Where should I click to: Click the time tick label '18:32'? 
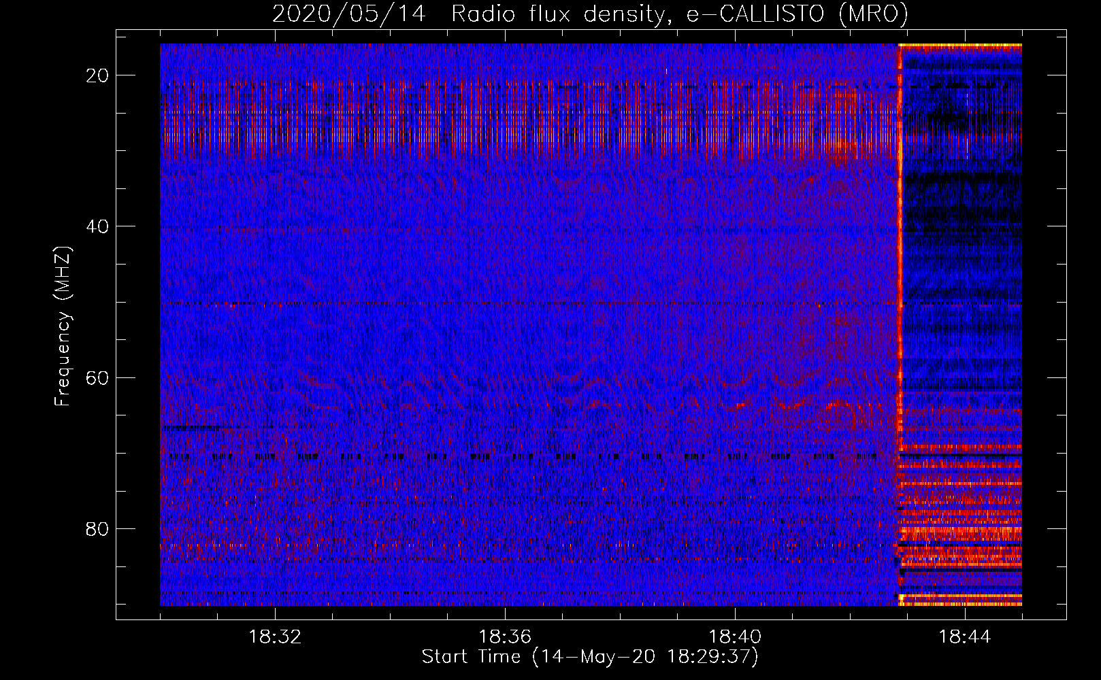pos(275,637)
